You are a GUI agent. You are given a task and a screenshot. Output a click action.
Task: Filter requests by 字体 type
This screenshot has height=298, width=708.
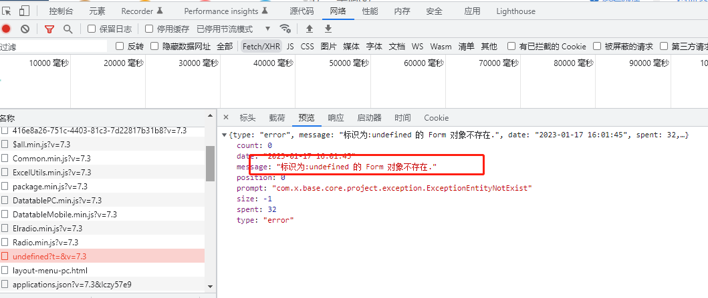[374, 47]
